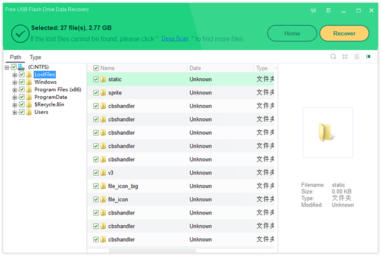The height and width of the screenshot is (273, 381).
Task: Click the LostFiles folder icon in tree
Action: click(29, 75)
